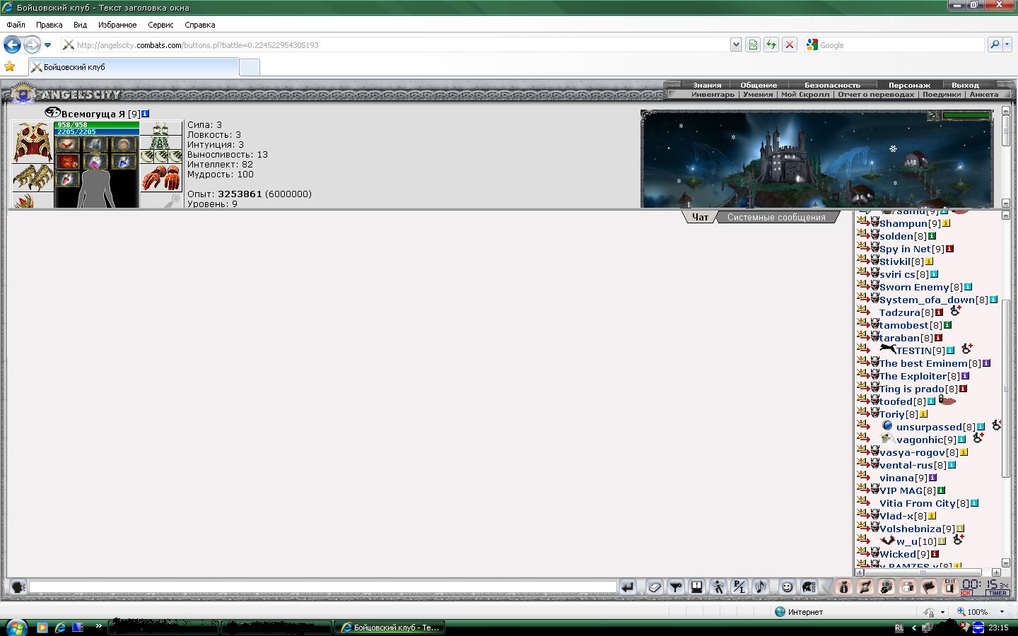This screenshot has width=1018, height=636.
Task: Click player name Vitia From City
Action: pos(918,503)
